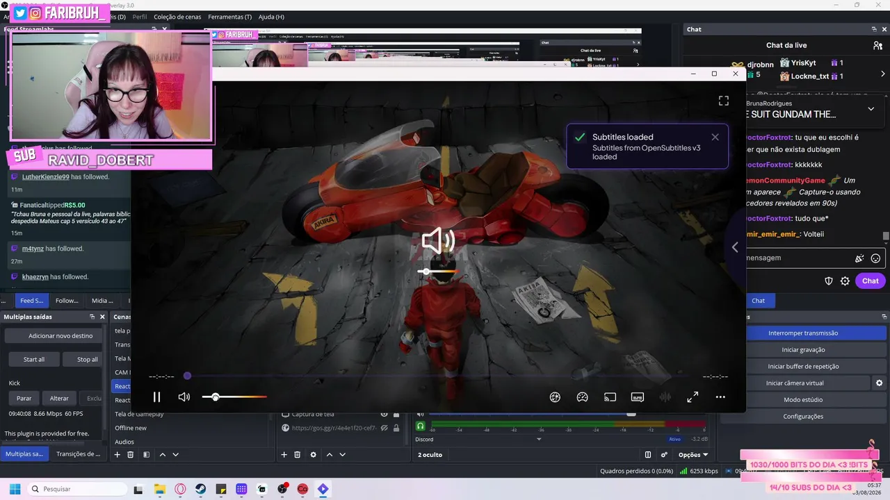Image resolution: width=890 pixels, height=500 pixels.
Task: Adjust the player volume slider
Action: [x=234, y=397]
